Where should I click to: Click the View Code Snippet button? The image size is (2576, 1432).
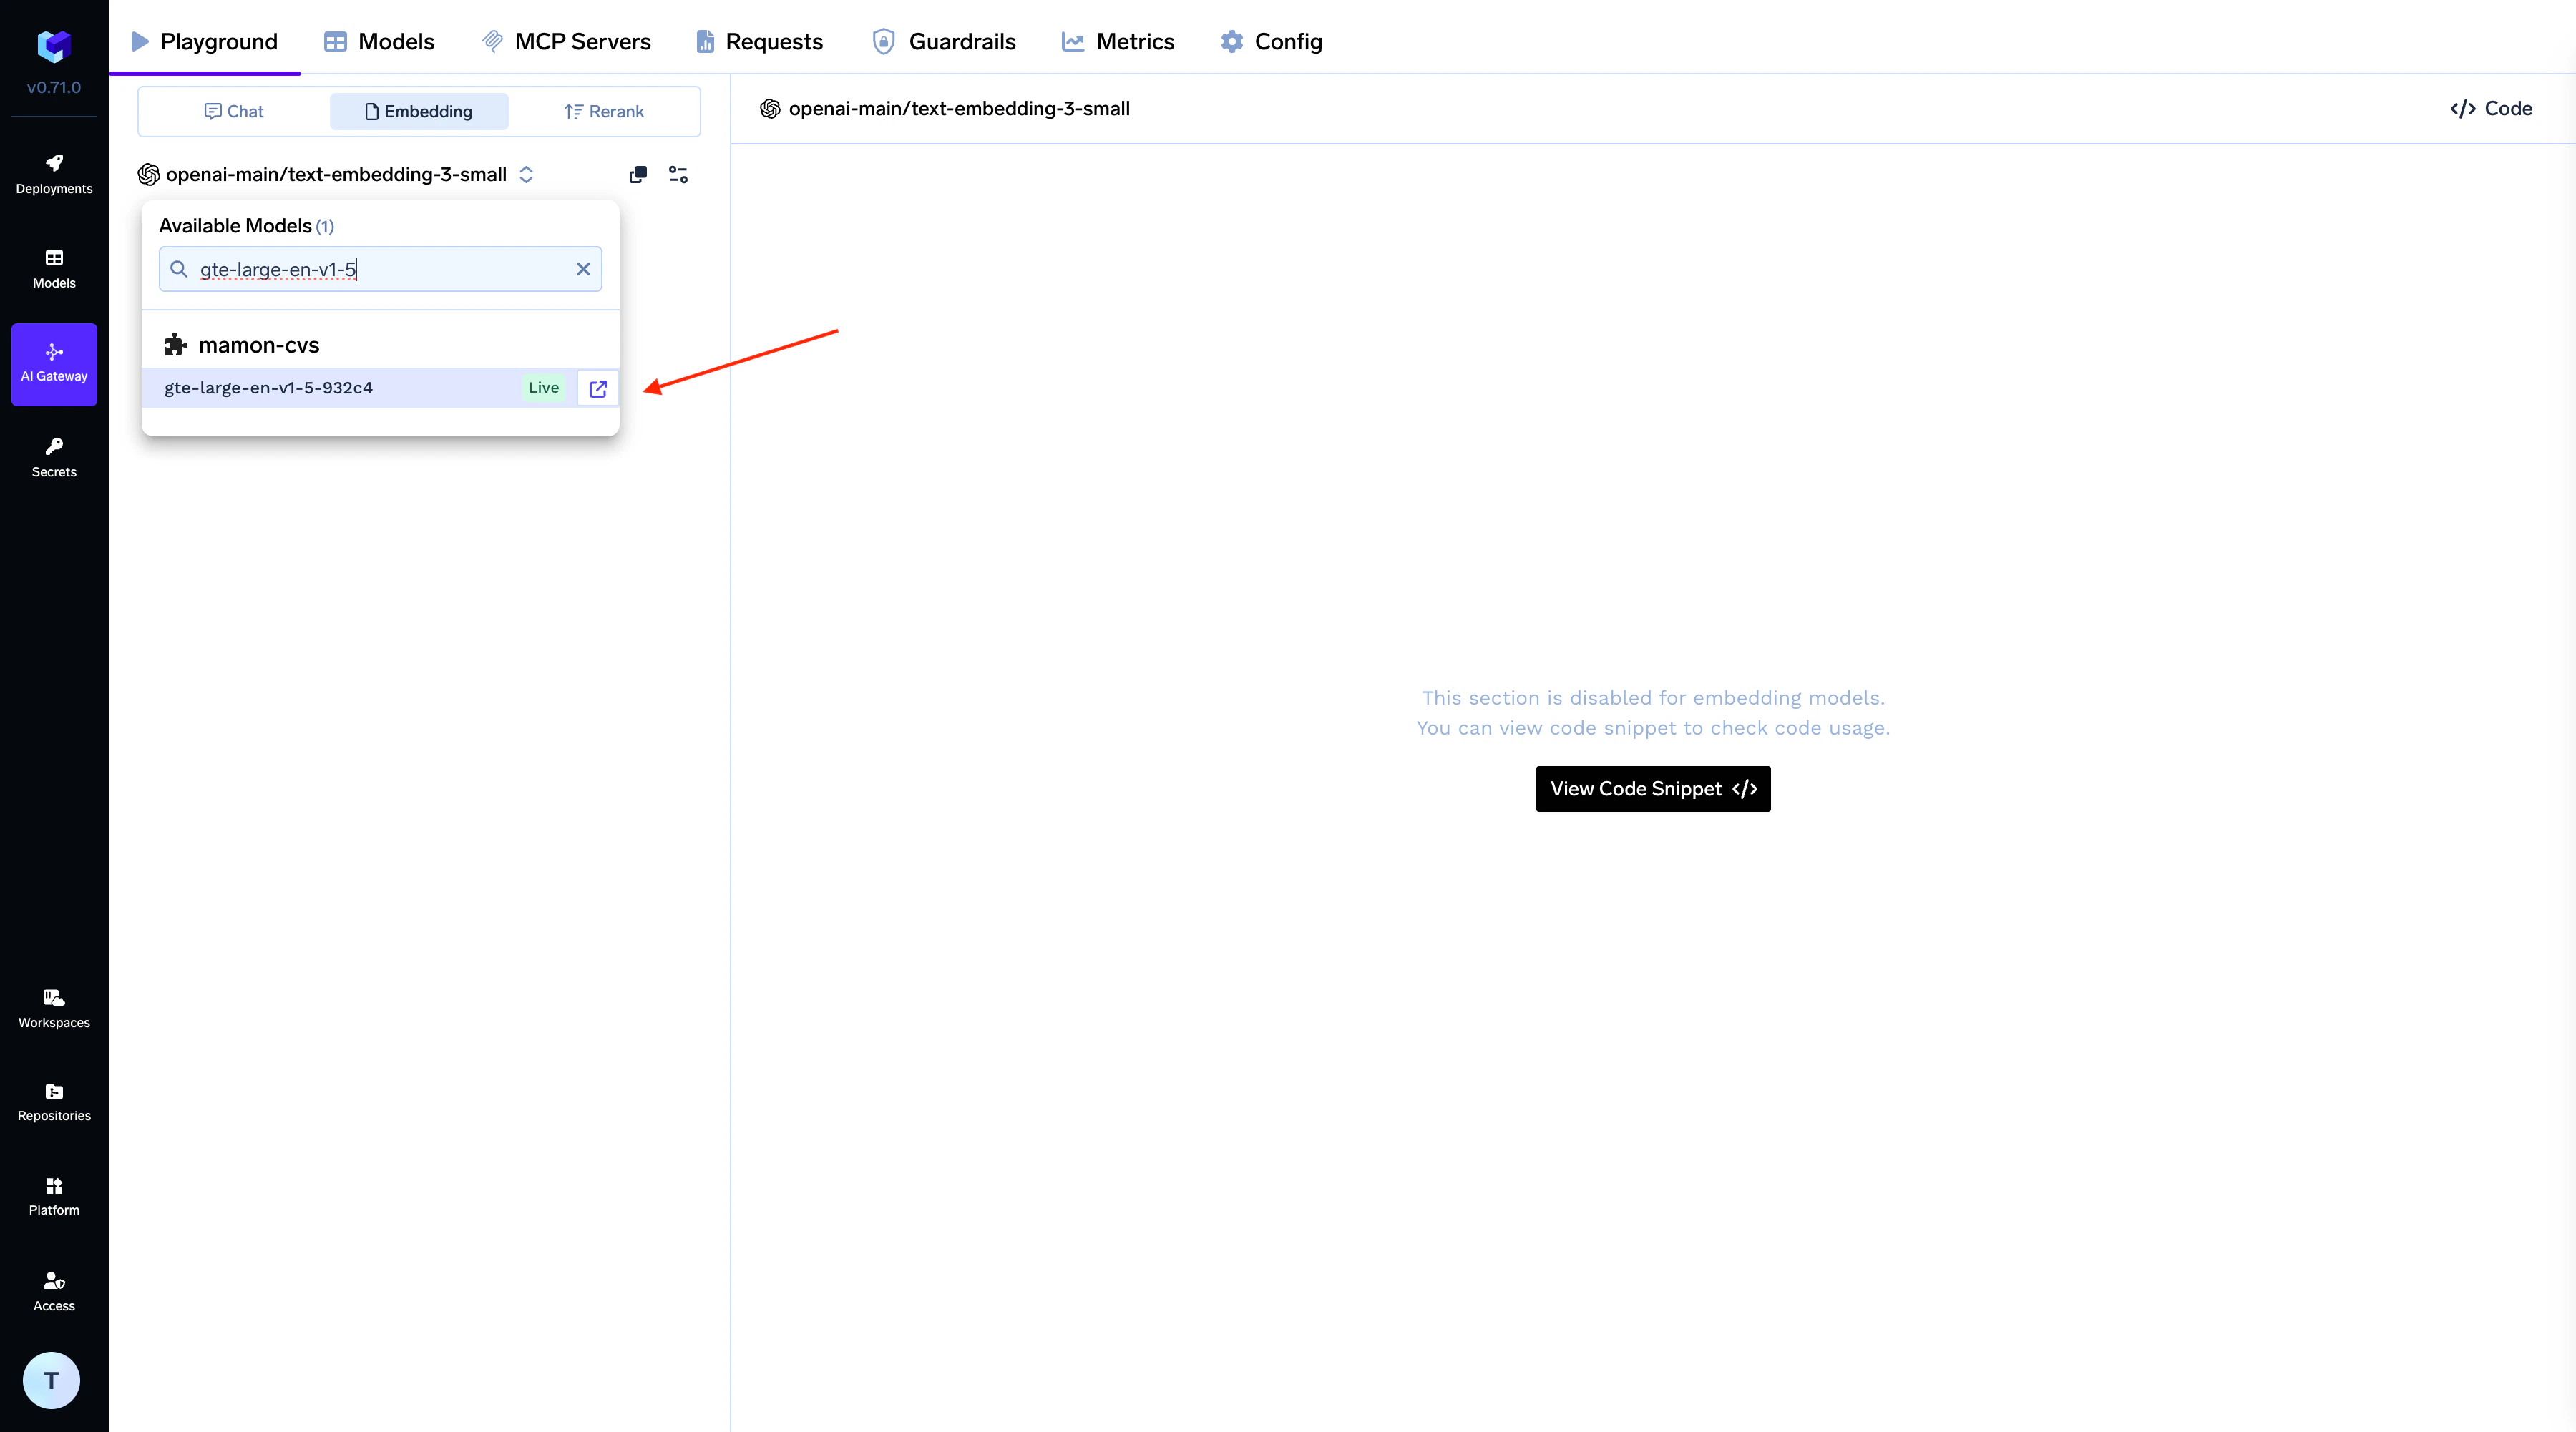[1652, 788]
